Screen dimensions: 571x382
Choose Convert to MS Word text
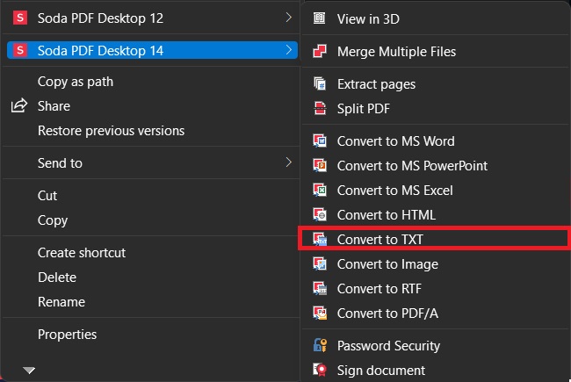click(x=396, y=141)
